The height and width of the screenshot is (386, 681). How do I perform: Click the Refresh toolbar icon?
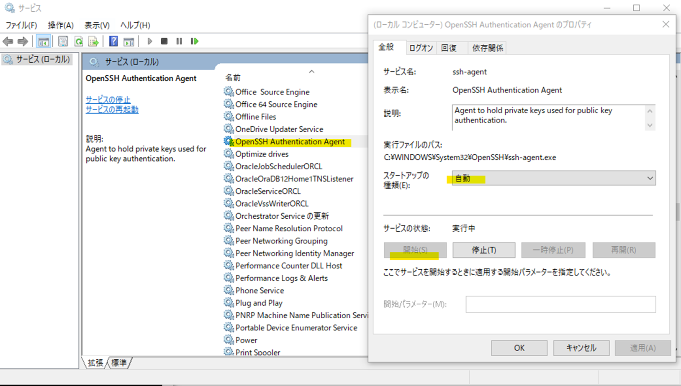[x=79, y=41]
